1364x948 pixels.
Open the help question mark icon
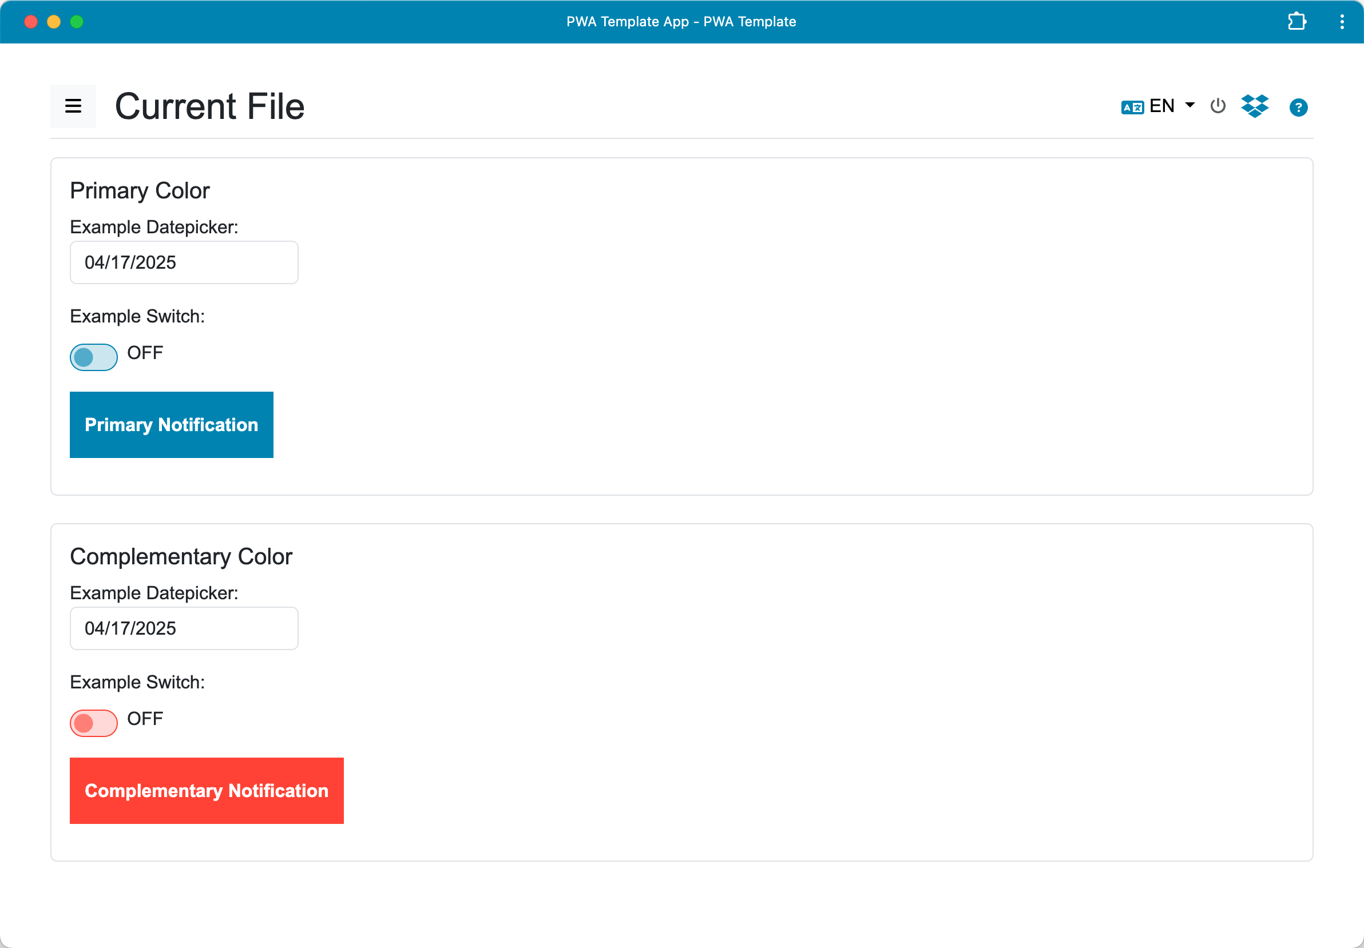1298,107
